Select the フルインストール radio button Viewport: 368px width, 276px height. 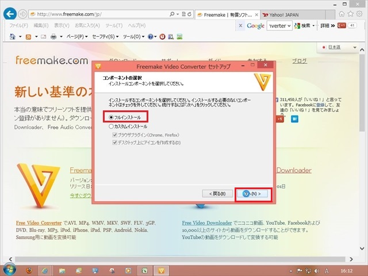pyautogui.click(x=112, y=117)
